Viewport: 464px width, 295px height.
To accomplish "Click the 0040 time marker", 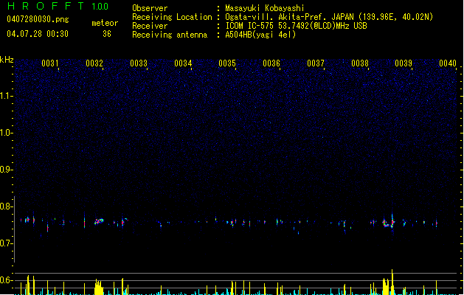I will pos(448,63).
